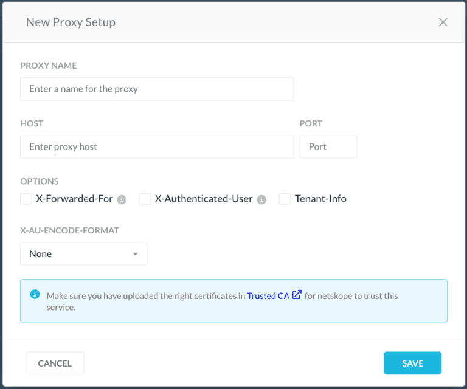This screenshot has height=389, width=467.
Task: Click the external link icon after Trusted CA
Action: coord(297,295)
